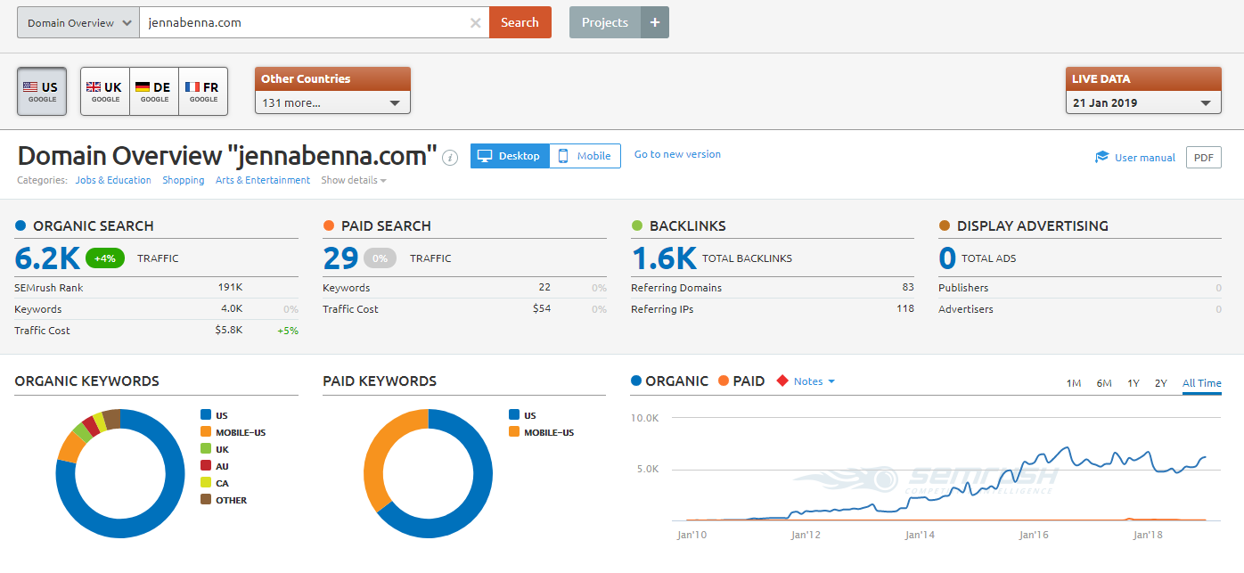The image size is (1244, 573).
Task: Click the info icon beside the domain title
Action: point(451,158)
